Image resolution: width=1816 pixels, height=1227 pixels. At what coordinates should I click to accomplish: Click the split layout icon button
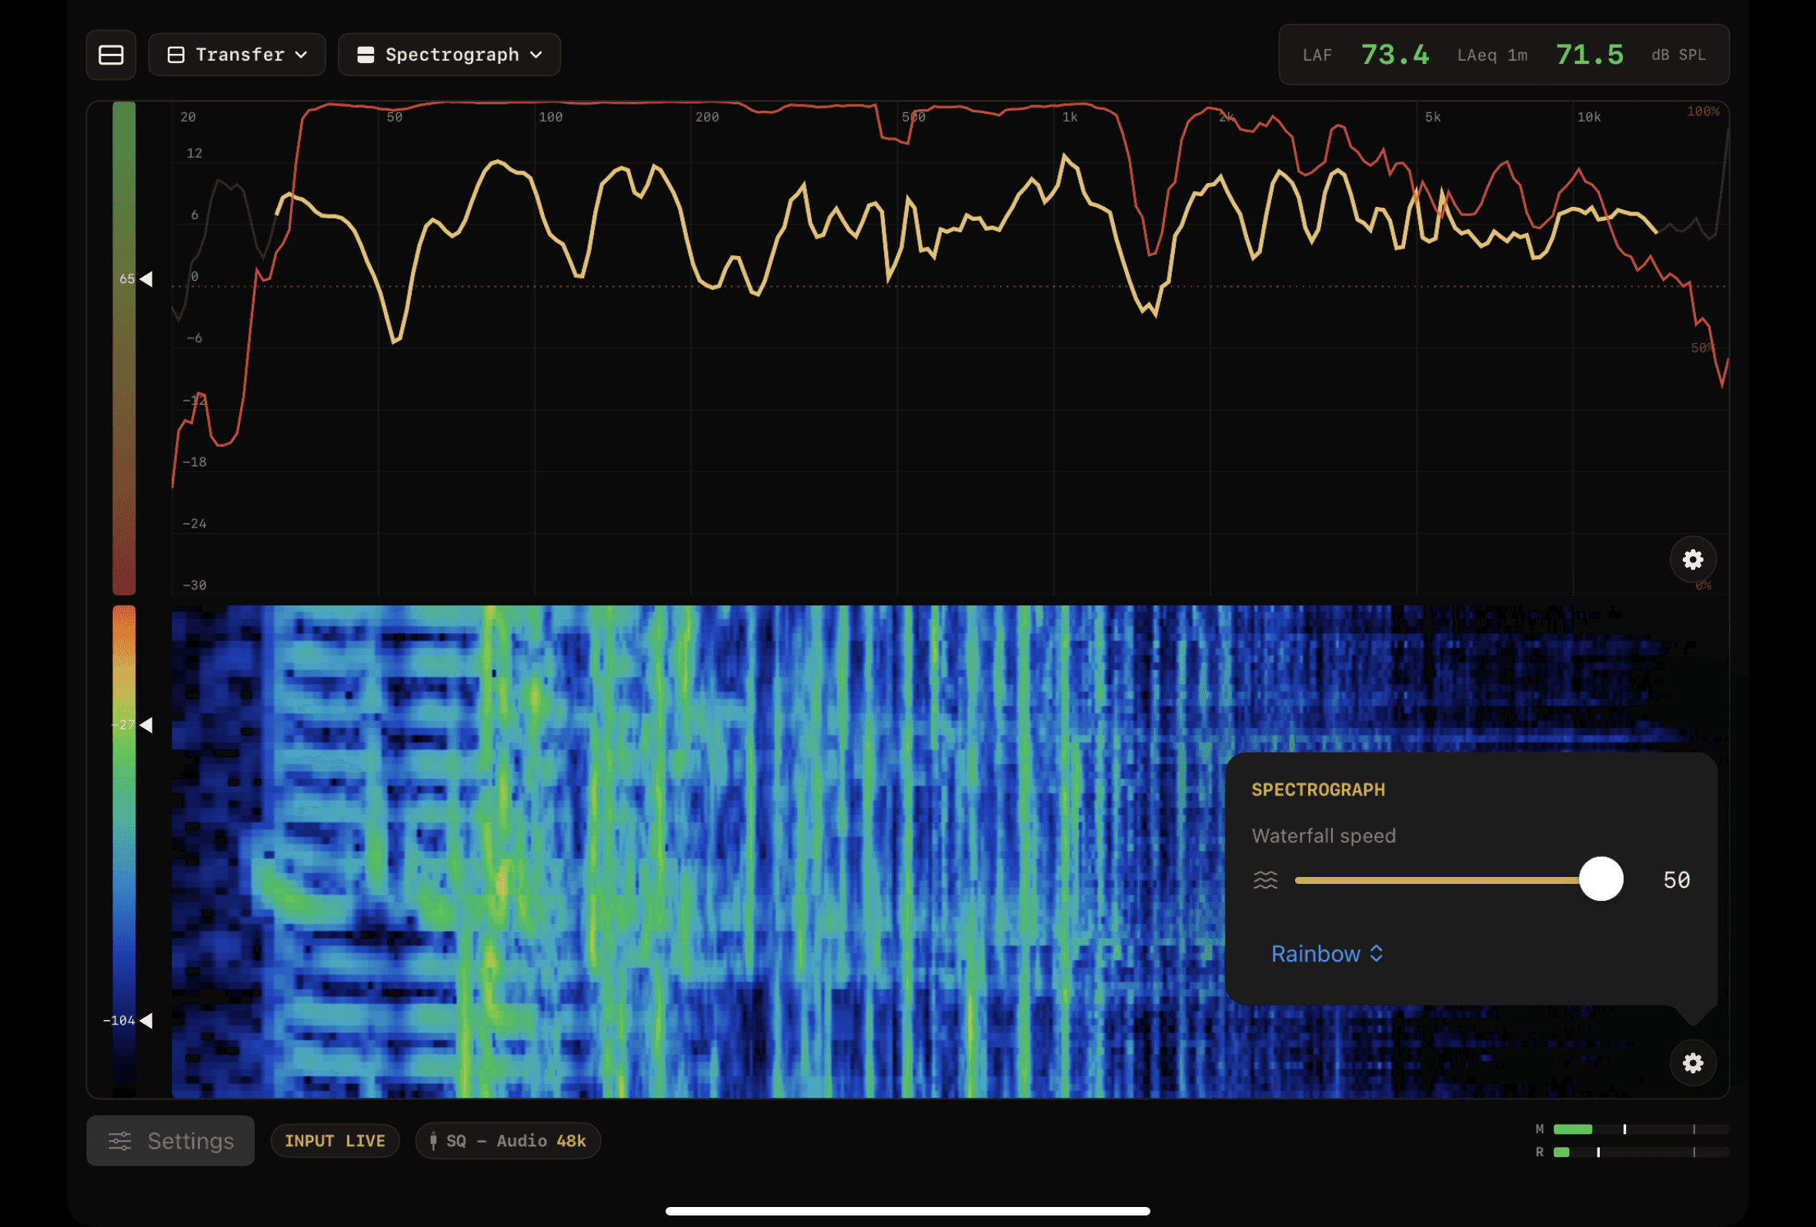point(111,55)
